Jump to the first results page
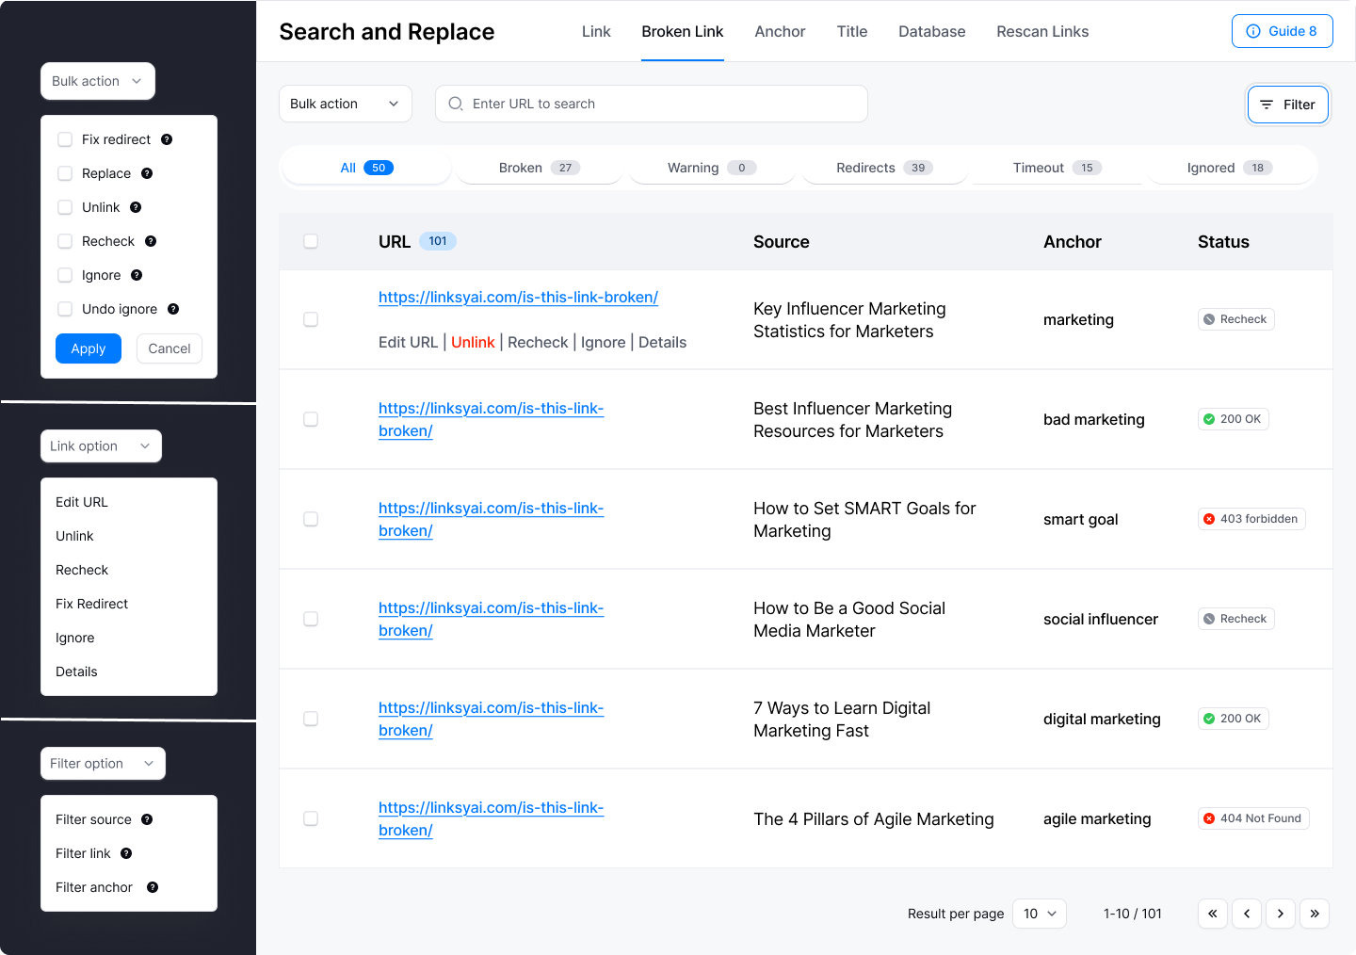The width and height of the screenshot is (1356, 955). pos(1213,914)
